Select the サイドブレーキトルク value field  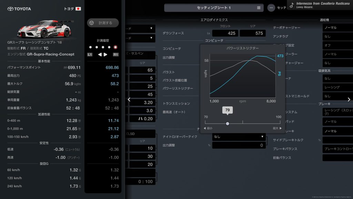(338, 140)
